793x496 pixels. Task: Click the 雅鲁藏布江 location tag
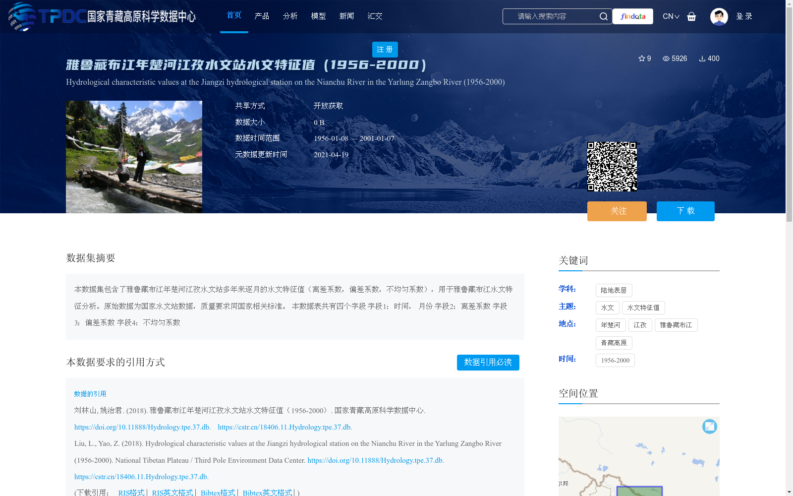pyautogui.click(x=676, y=325)
